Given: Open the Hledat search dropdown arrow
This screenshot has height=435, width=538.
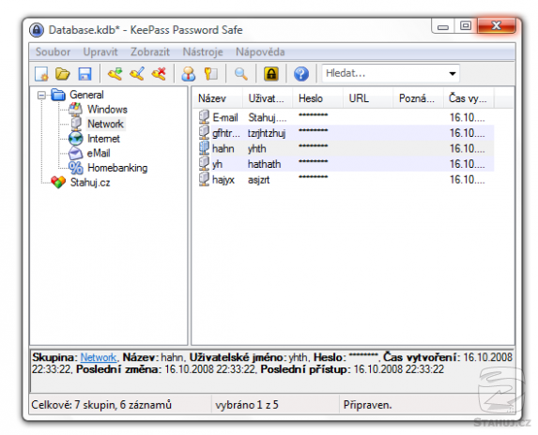Looking at the screenshot, I should (453, 73).
